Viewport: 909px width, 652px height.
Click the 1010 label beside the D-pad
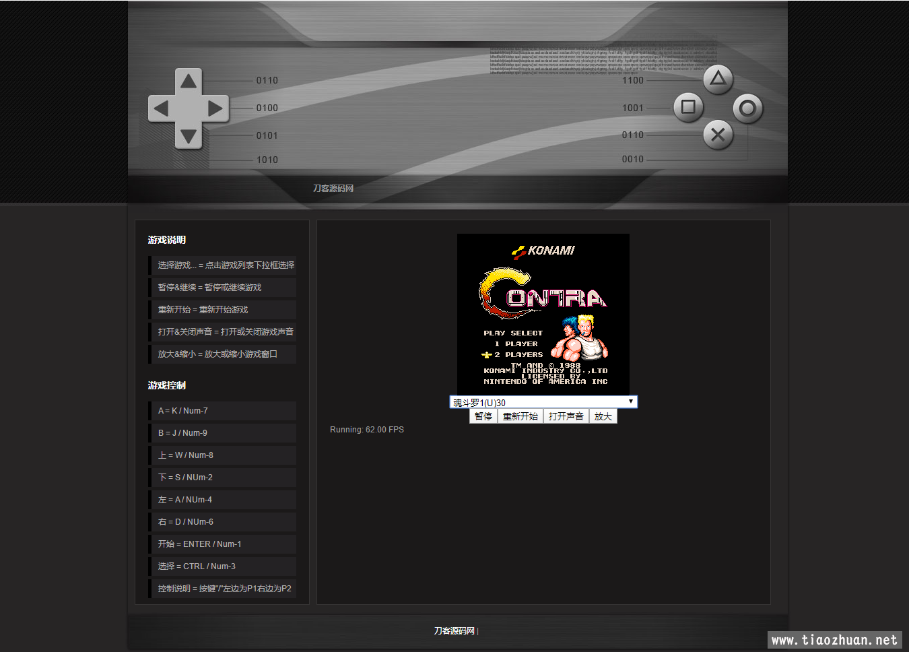coord(267,160)
